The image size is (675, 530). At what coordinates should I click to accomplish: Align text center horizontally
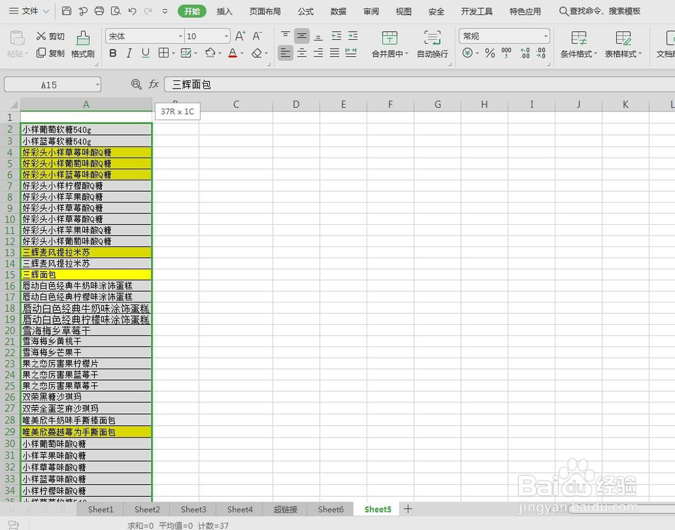[302, 53]
